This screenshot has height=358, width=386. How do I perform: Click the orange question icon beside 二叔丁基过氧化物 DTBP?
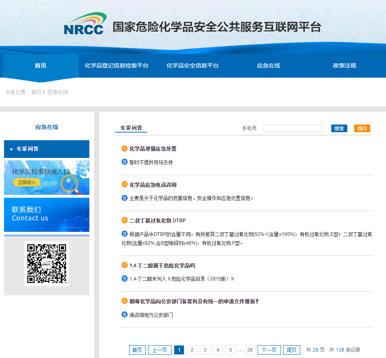(124, 220)
